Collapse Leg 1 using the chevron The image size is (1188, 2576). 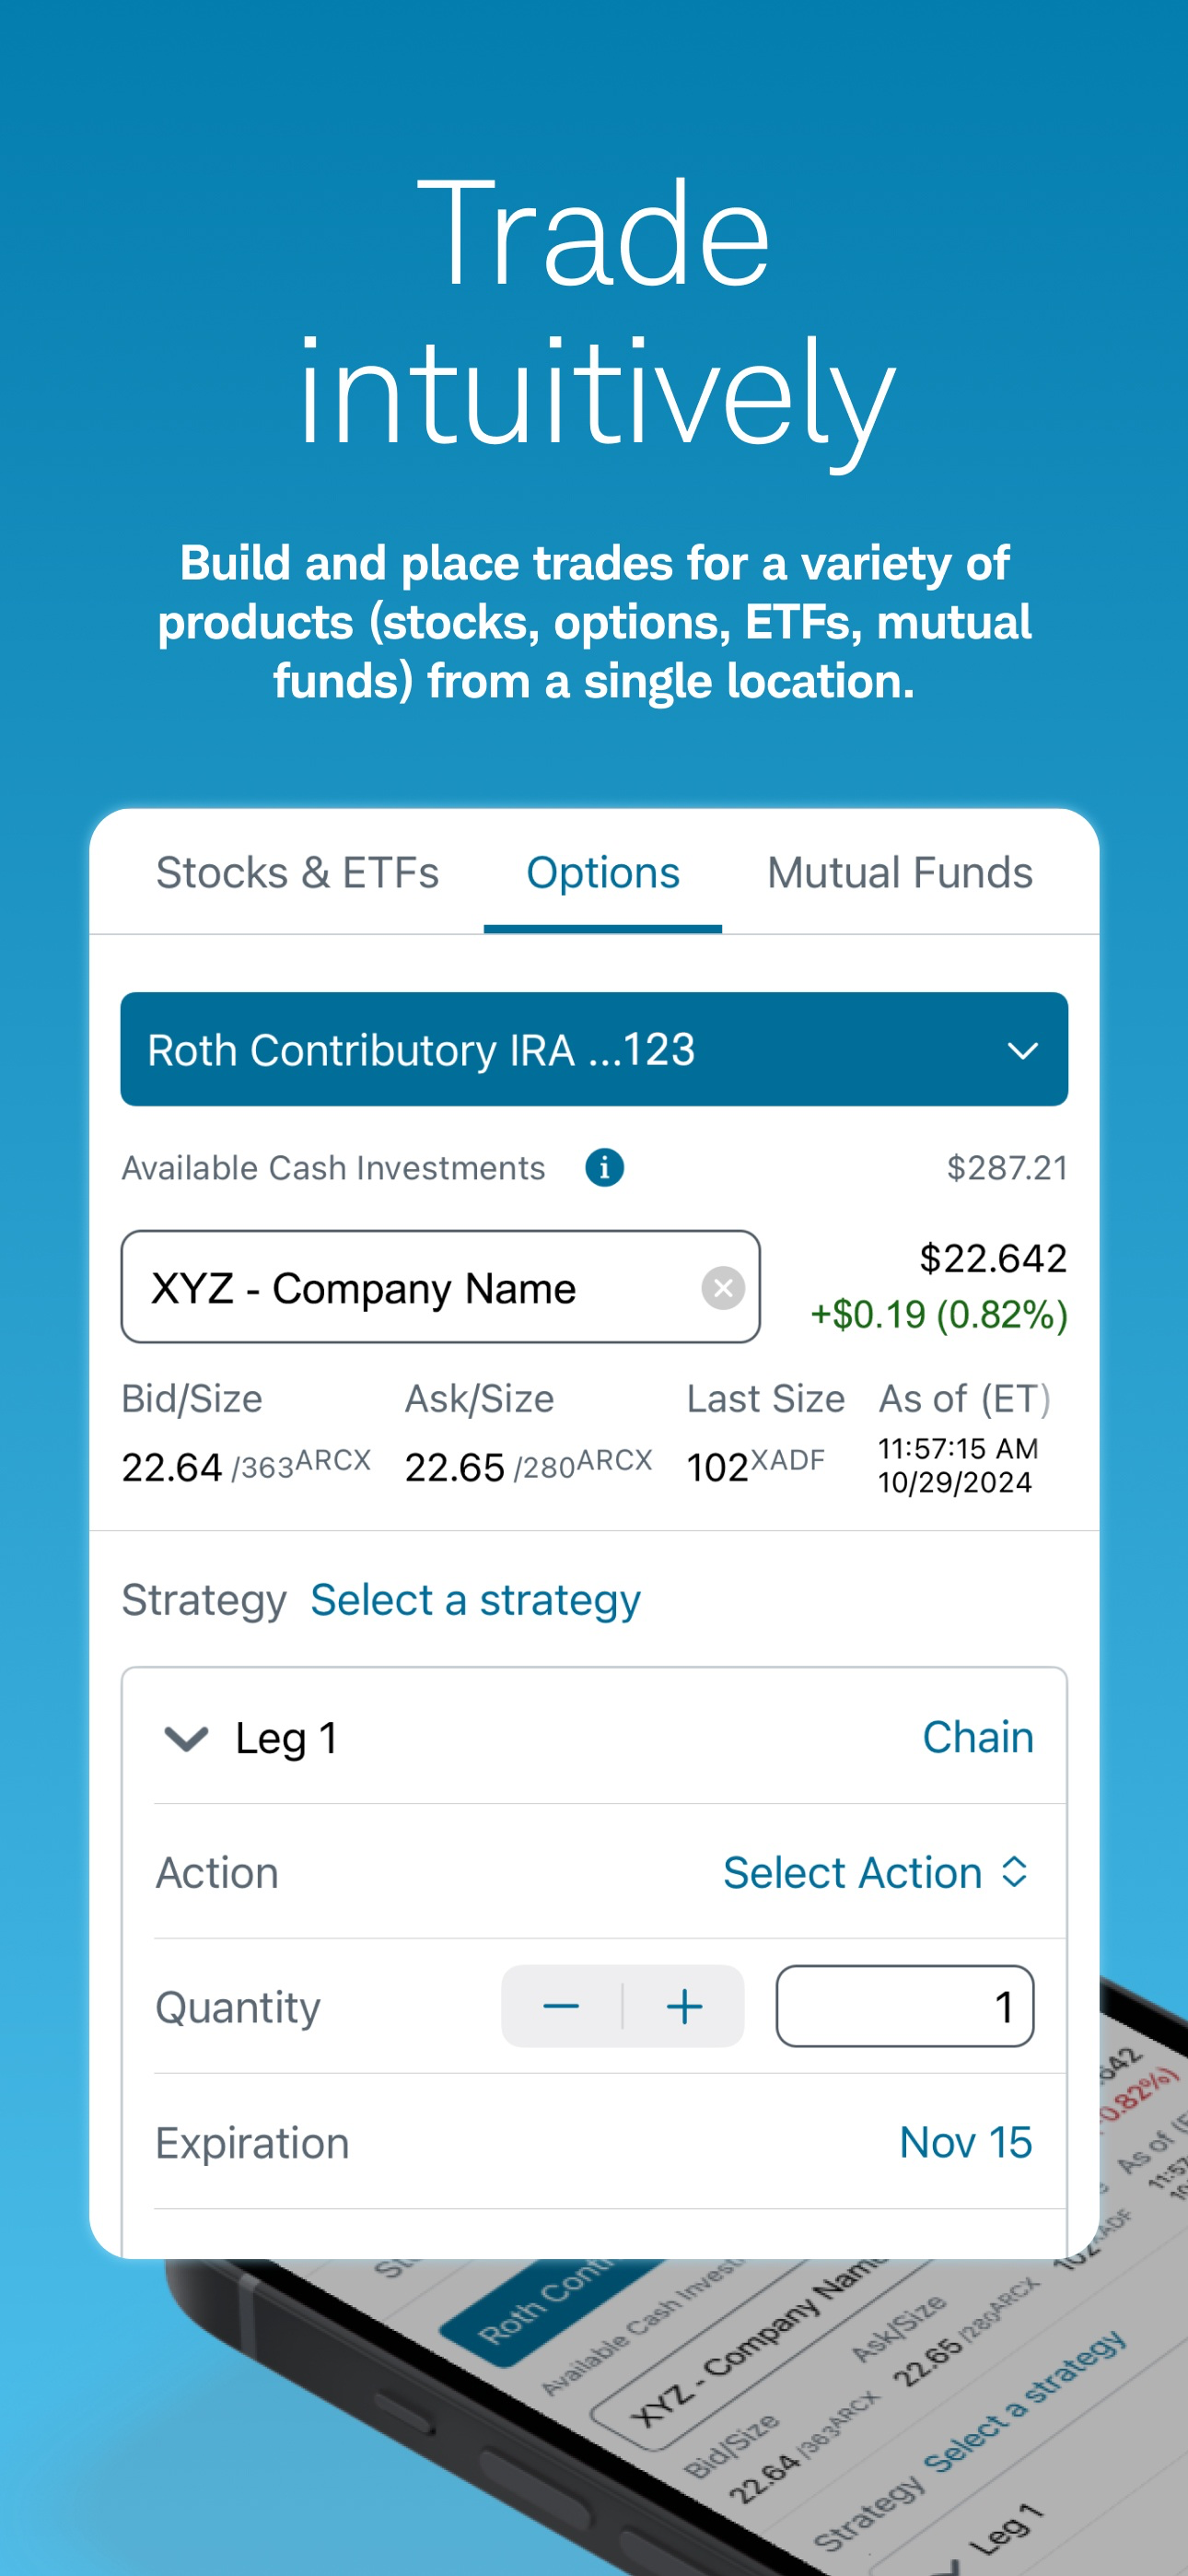click(x=186, y=1738)
